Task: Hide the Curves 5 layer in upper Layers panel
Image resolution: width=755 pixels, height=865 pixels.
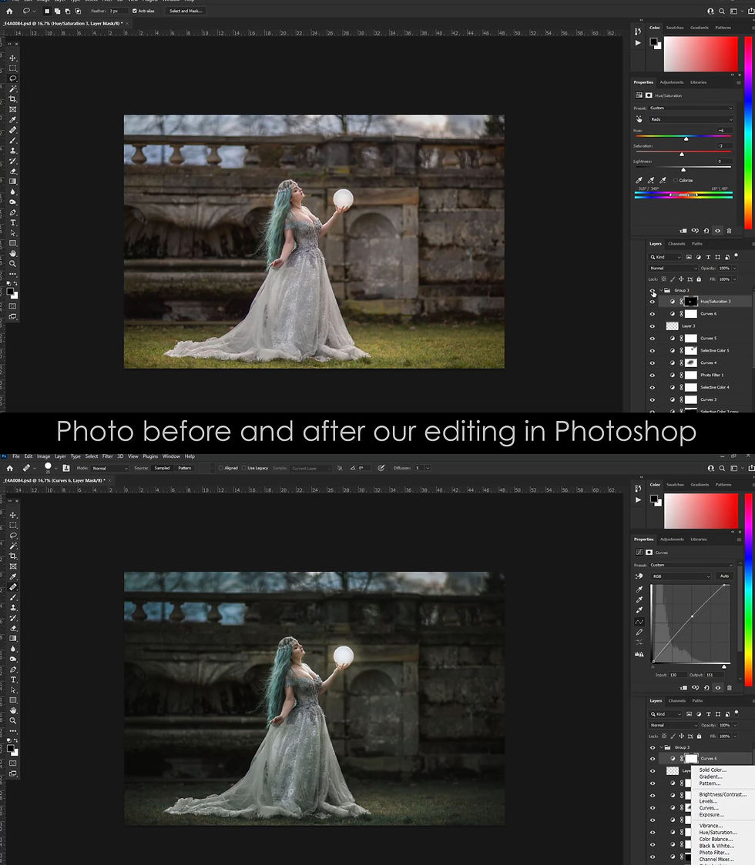Action: [653, 338]
